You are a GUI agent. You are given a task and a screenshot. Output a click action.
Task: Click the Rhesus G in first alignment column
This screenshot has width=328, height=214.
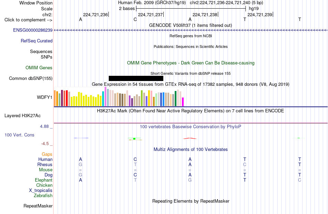pos(80,164)
